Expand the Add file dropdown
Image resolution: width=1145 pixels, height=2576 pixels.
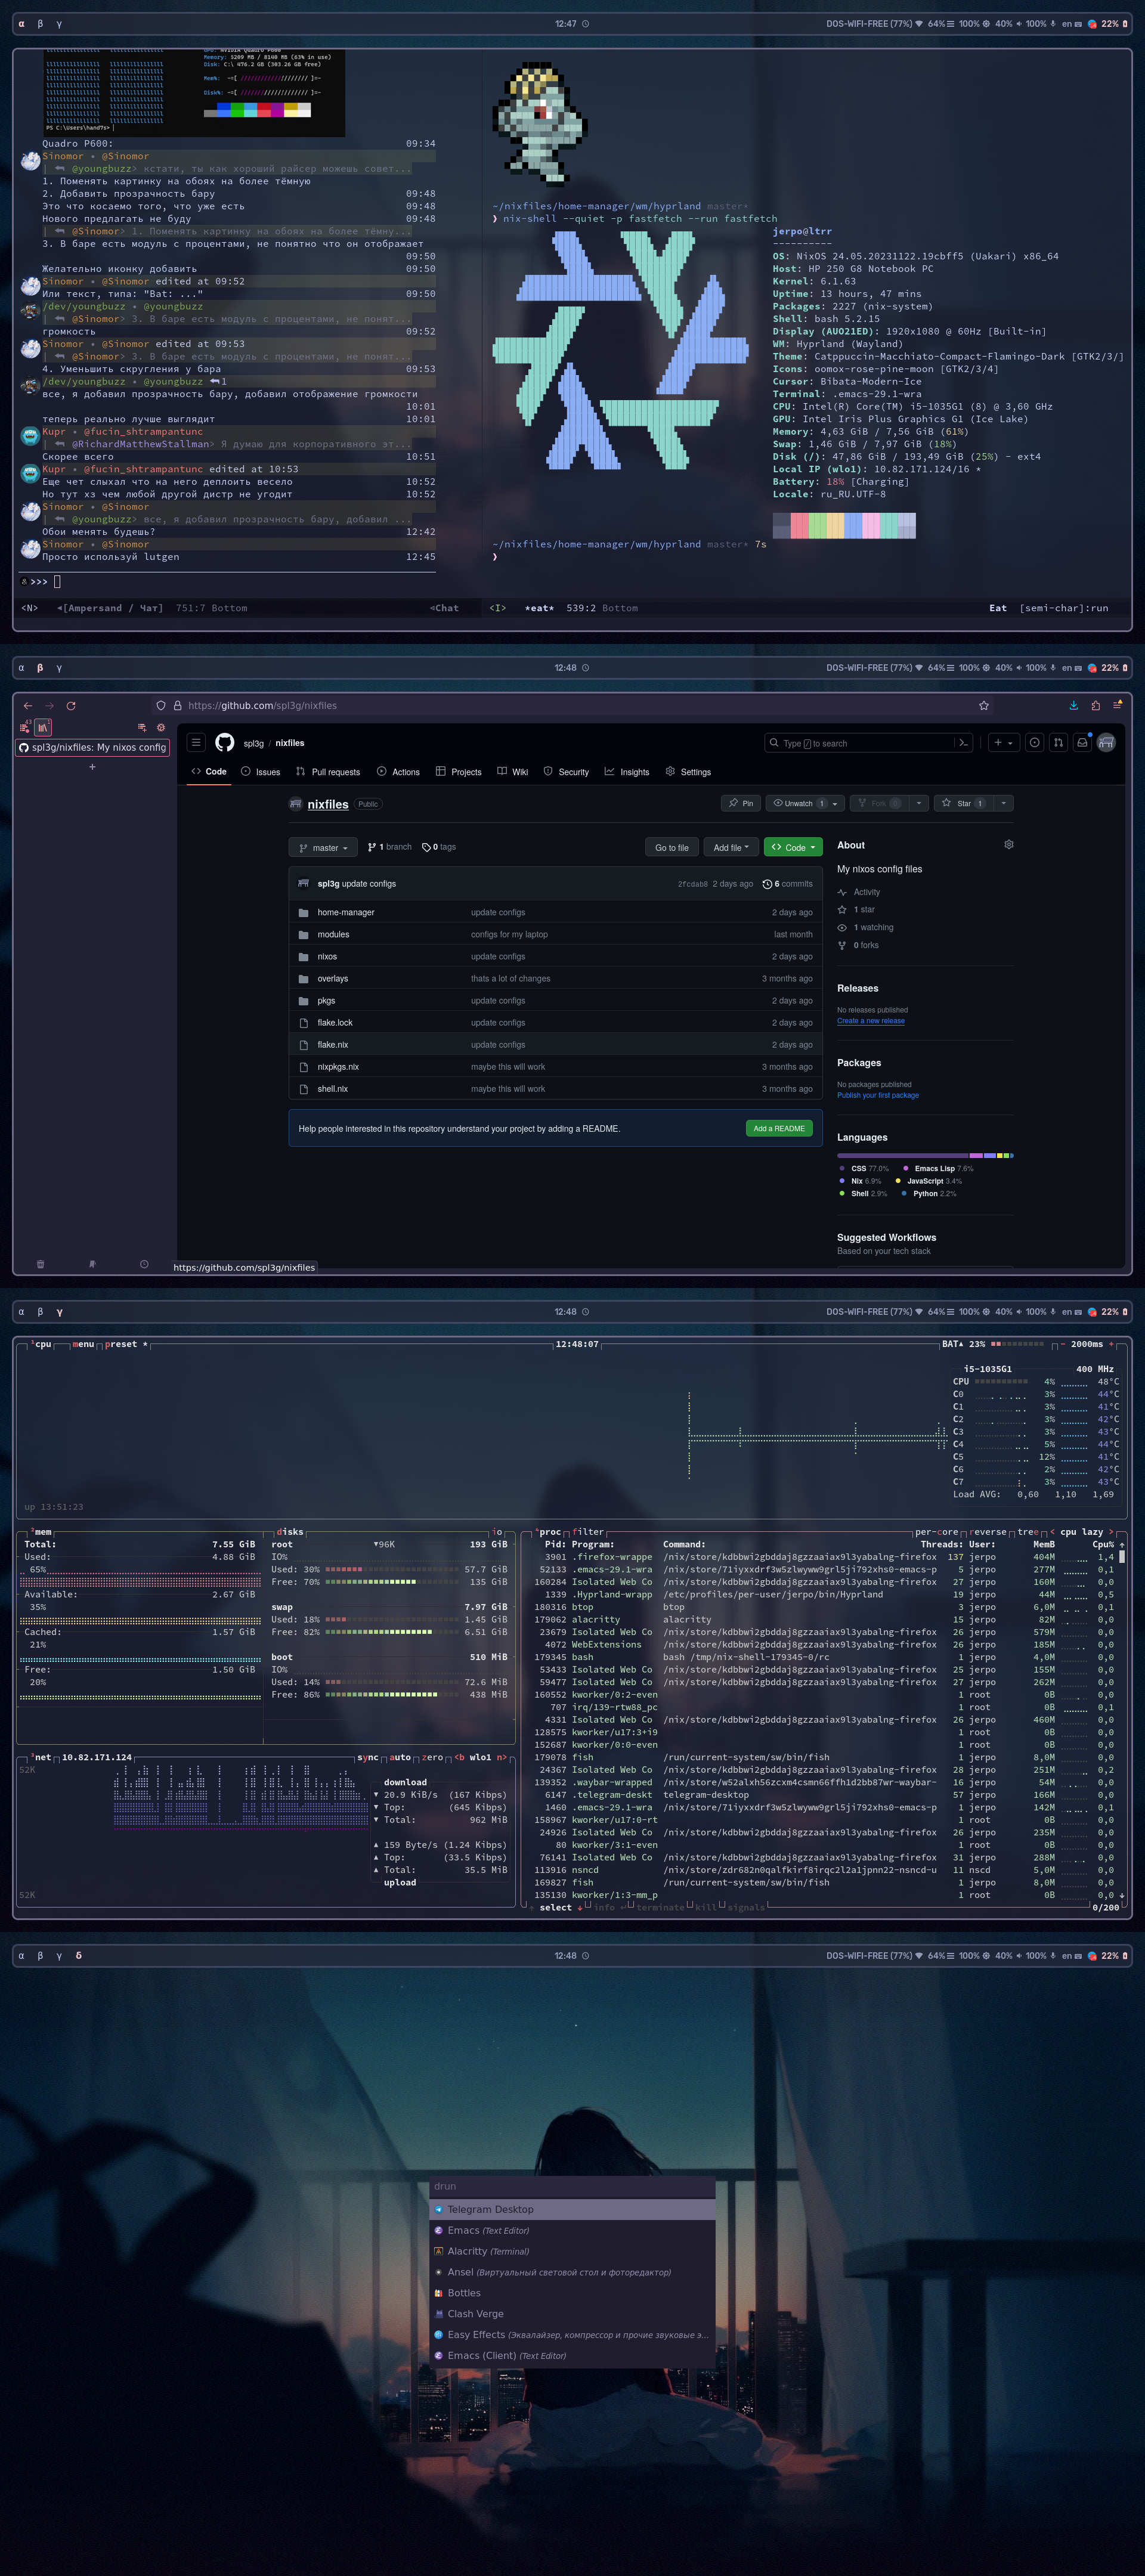tap(731, 848)
